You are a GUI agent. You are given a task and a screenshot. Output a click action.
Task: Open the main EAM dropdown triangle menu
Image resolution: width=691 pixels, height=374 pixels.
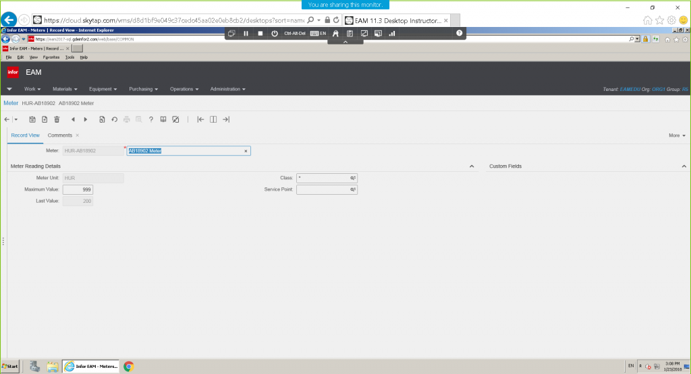[x=9, y=89]
